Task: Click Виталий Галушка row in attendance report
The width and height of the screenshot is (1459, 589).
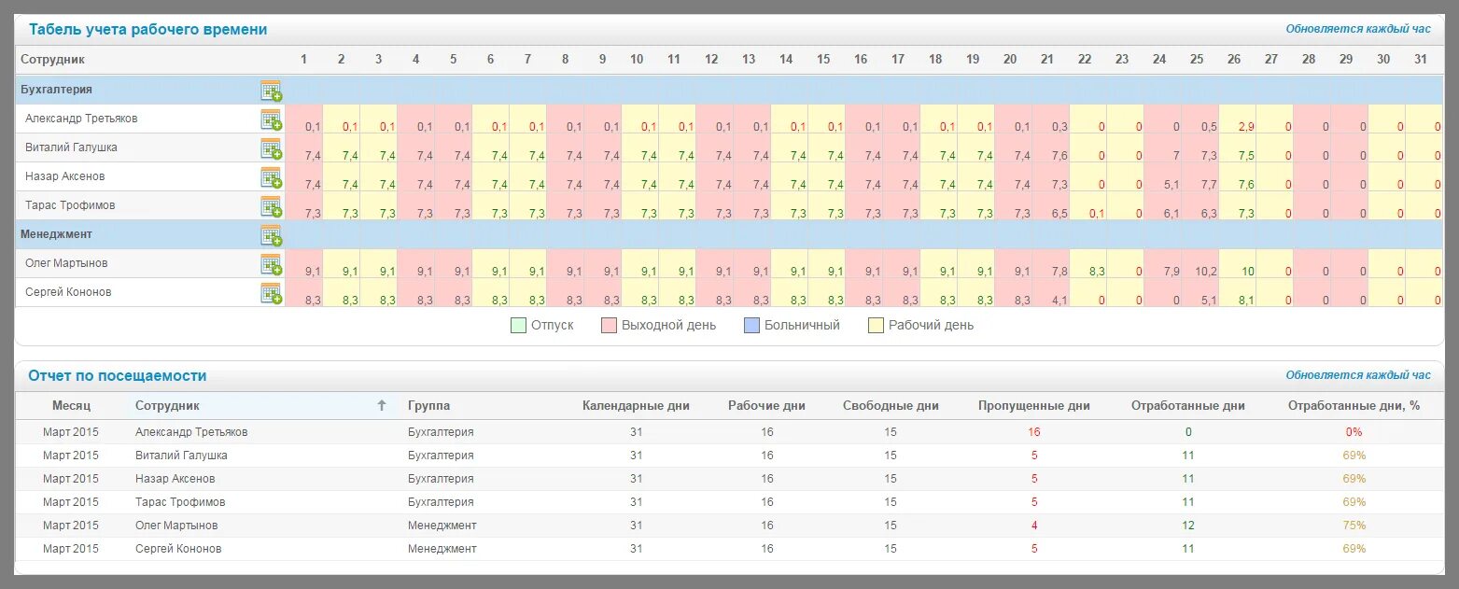Action: pyautogui.click(x=729, y=456)
